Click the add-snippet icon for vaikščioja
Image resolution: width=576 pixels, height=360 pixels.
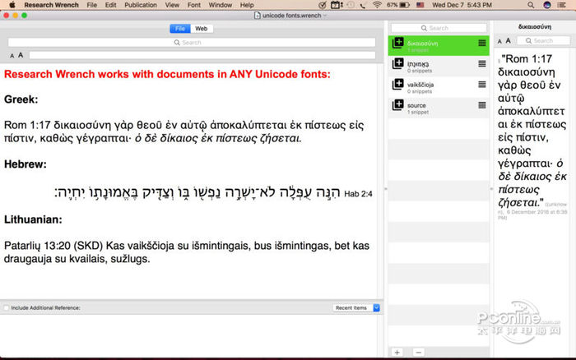(x=397, y=85)
